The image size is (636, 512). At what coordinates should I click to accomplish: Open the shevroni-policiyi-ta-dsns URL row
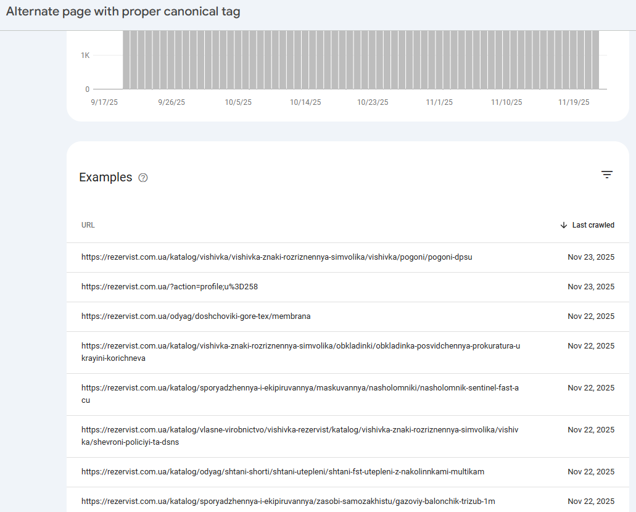click(347, 437)
